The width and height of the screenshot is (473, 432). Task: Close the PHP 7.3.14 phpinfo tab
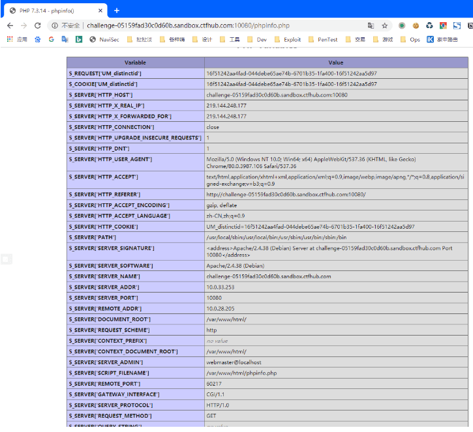100,10
